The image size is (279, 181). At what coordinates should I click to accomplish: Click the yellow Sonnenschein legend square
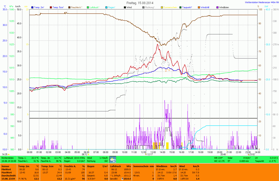click(162, 7)
